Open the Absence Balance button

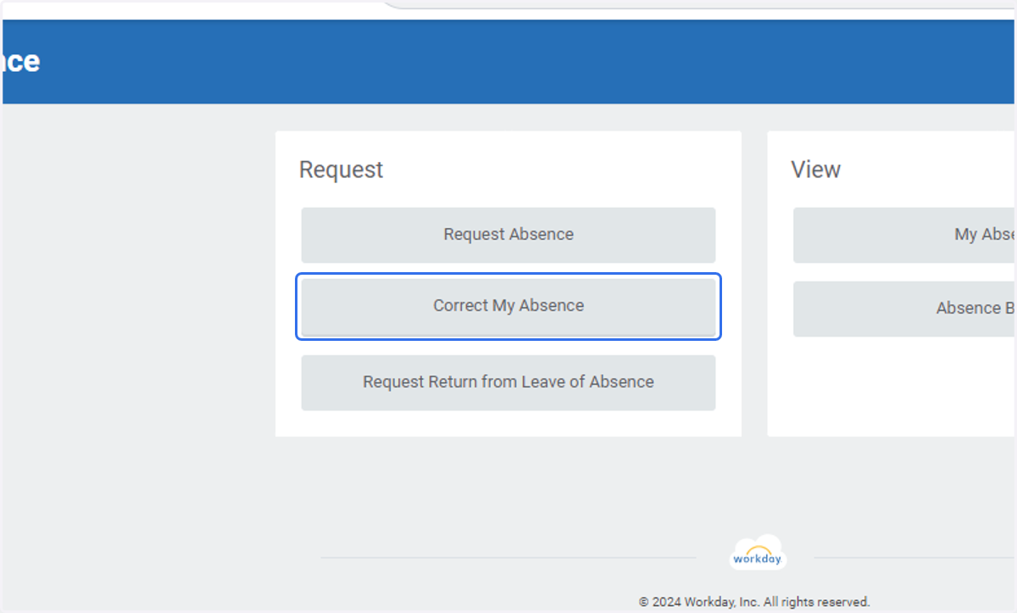coord(904,309)
